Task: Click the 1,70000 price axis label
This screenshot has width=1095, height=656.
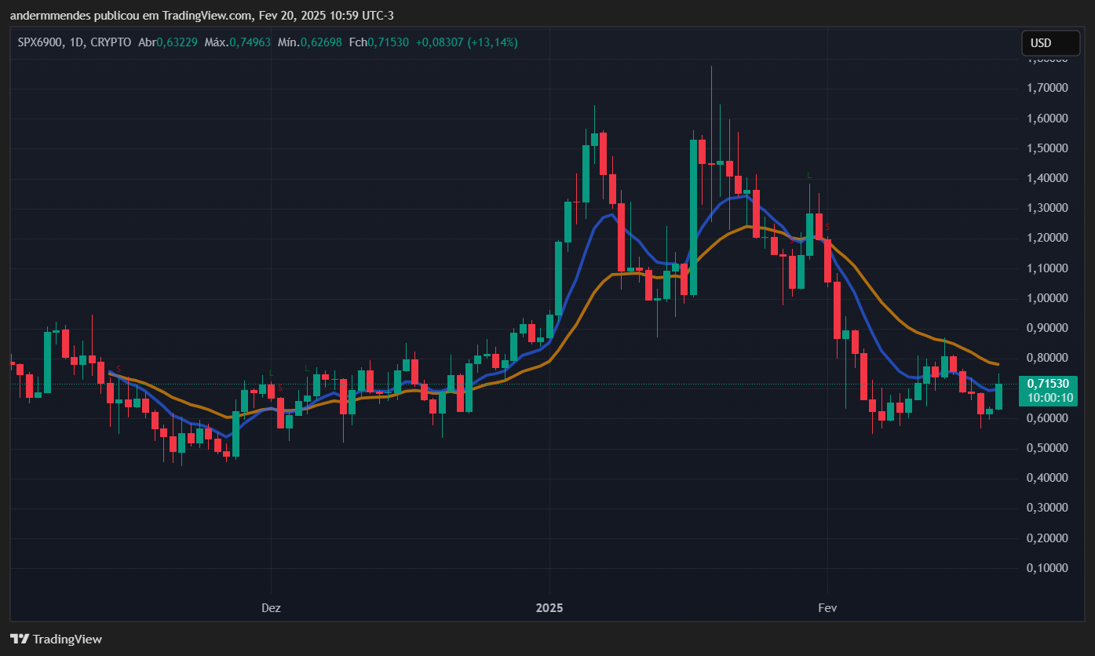Action: point(1047,89)
